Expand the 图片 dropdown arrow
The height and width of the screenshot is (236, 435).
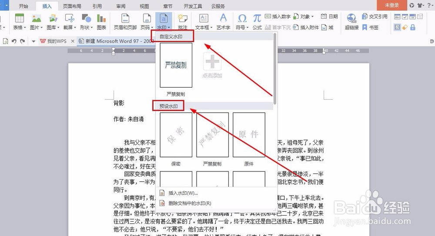(41, 27)
